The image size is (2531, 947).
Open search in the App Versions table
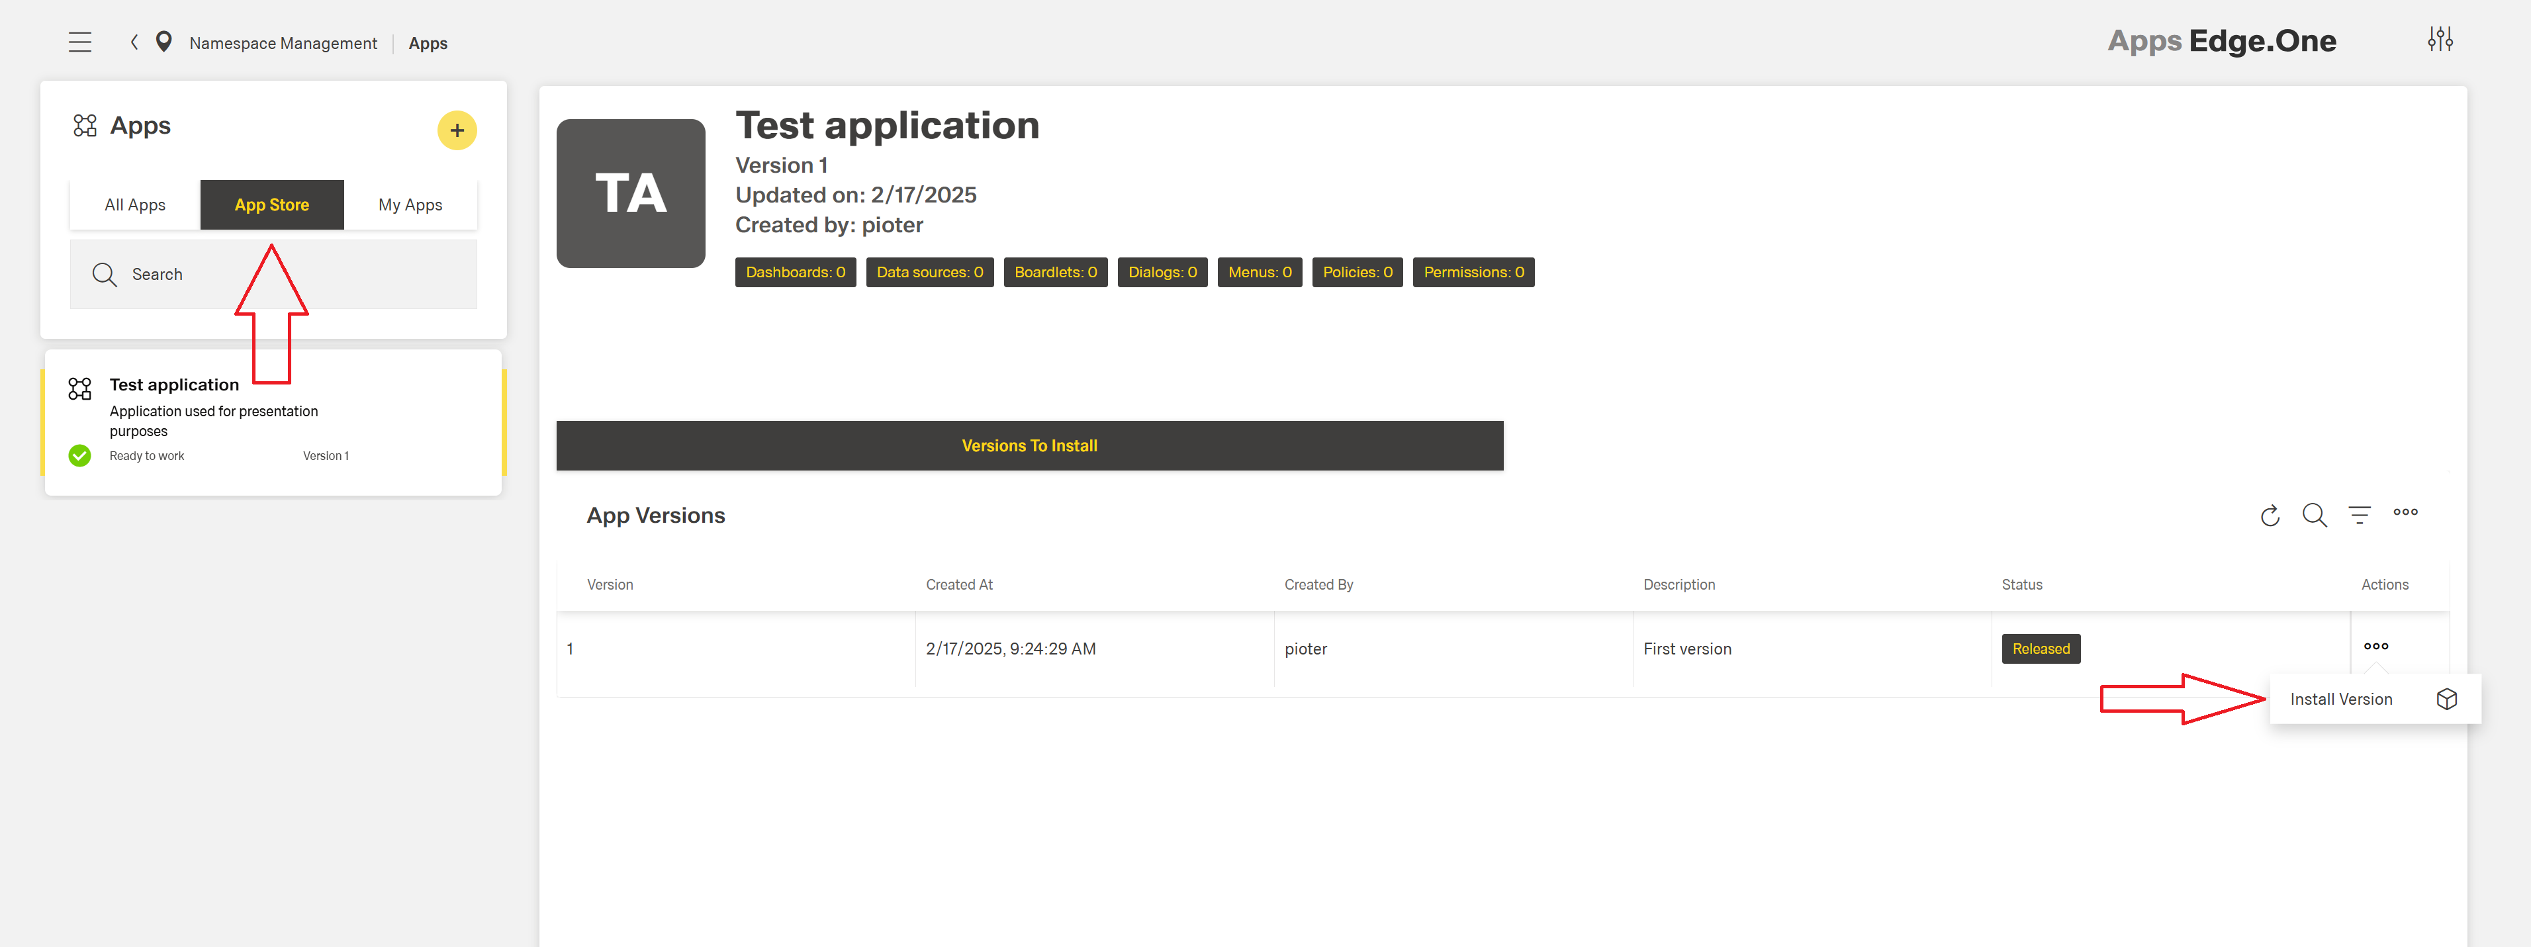2315,515
